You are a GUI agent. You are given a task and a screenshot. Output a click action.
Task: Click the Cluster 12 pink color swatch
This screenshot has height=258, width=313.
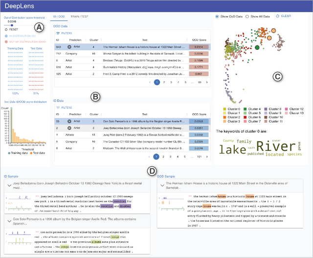pos(286,109)
